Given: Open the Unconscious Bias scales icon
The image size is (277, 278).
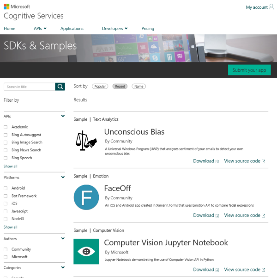Looking at the screenshot, I should coord(86,141).
